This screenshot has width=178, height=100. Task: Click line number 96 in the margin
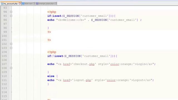(5, 20)
